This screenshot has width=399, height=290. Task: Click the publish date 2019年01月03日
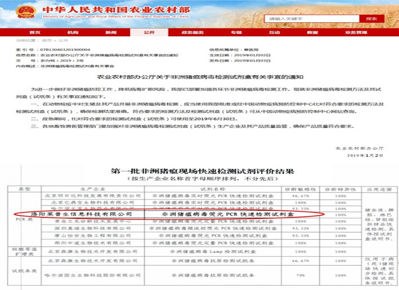(x=252, y=60)
